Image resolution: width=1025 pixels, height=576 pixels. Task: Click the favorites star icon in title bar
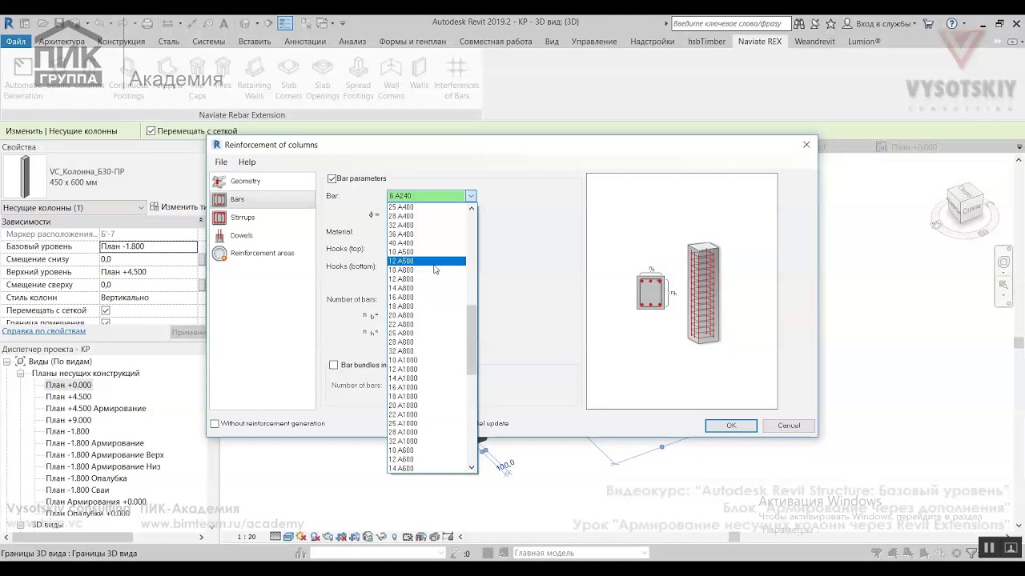(x=831, y=23)
